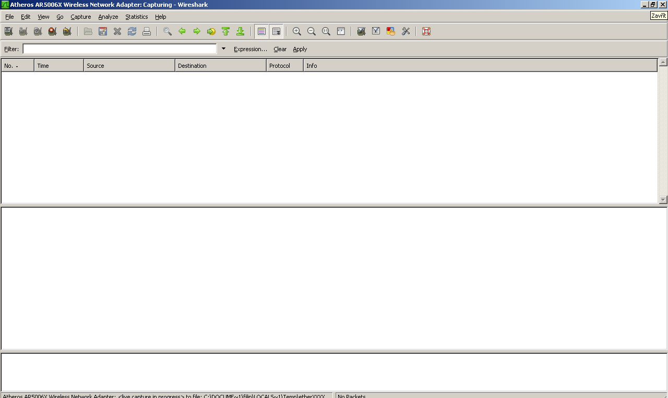Sort by Destination column header
The image size is (668, 398).
[x=221, y=66]
